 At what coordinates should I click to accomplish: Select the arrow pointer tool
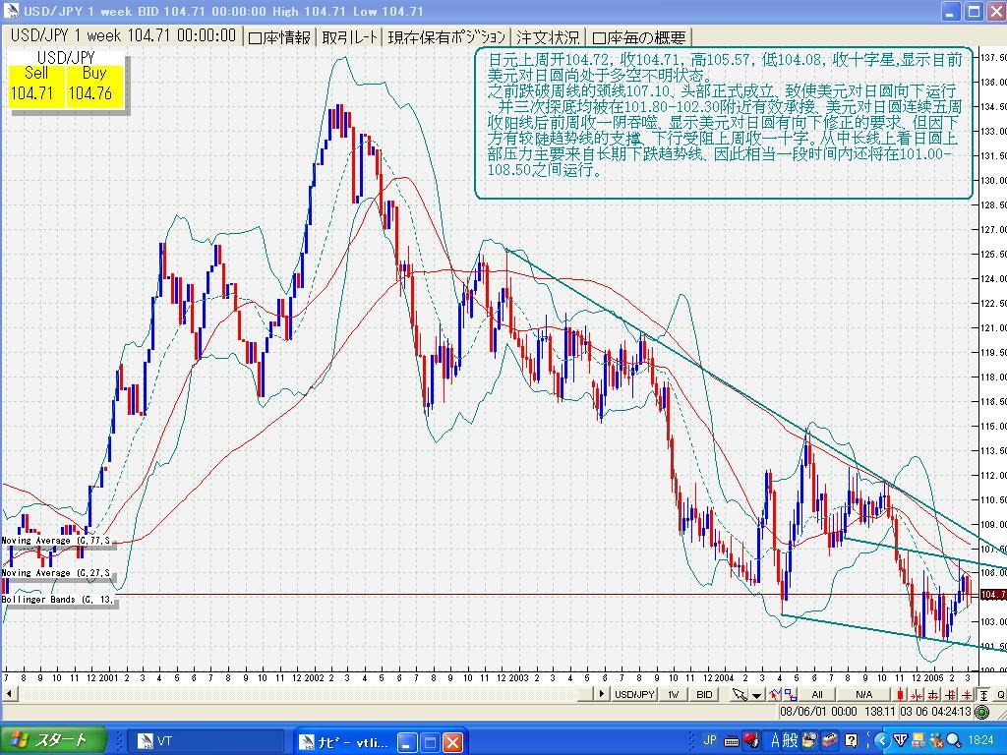pos(740,694)
